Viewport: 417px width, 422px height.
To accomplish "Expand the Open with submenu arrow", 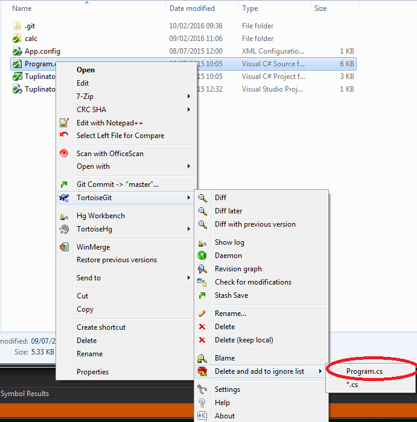I will pos(189,166).
